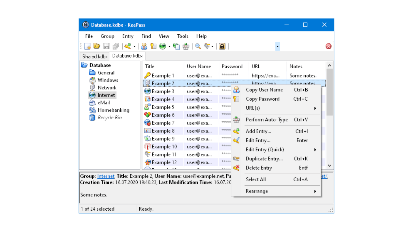Open the Tools menu
The image size is (413, 232).
pyautogui.click(x=183, y=36)
